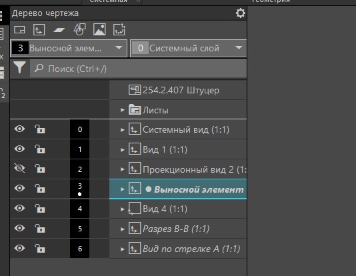The image size is (356, 276).
Task: Select Проекционный вид 2 item
Action: 195,169
